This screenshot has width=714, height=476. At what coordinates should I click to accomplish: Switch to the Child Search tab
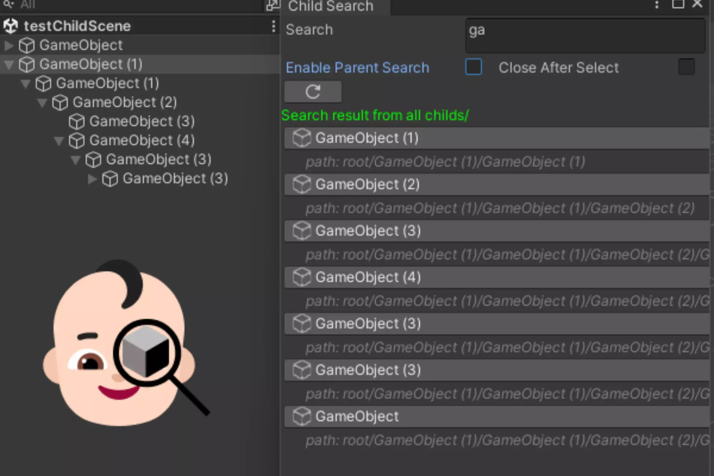(x=330, y=6)
